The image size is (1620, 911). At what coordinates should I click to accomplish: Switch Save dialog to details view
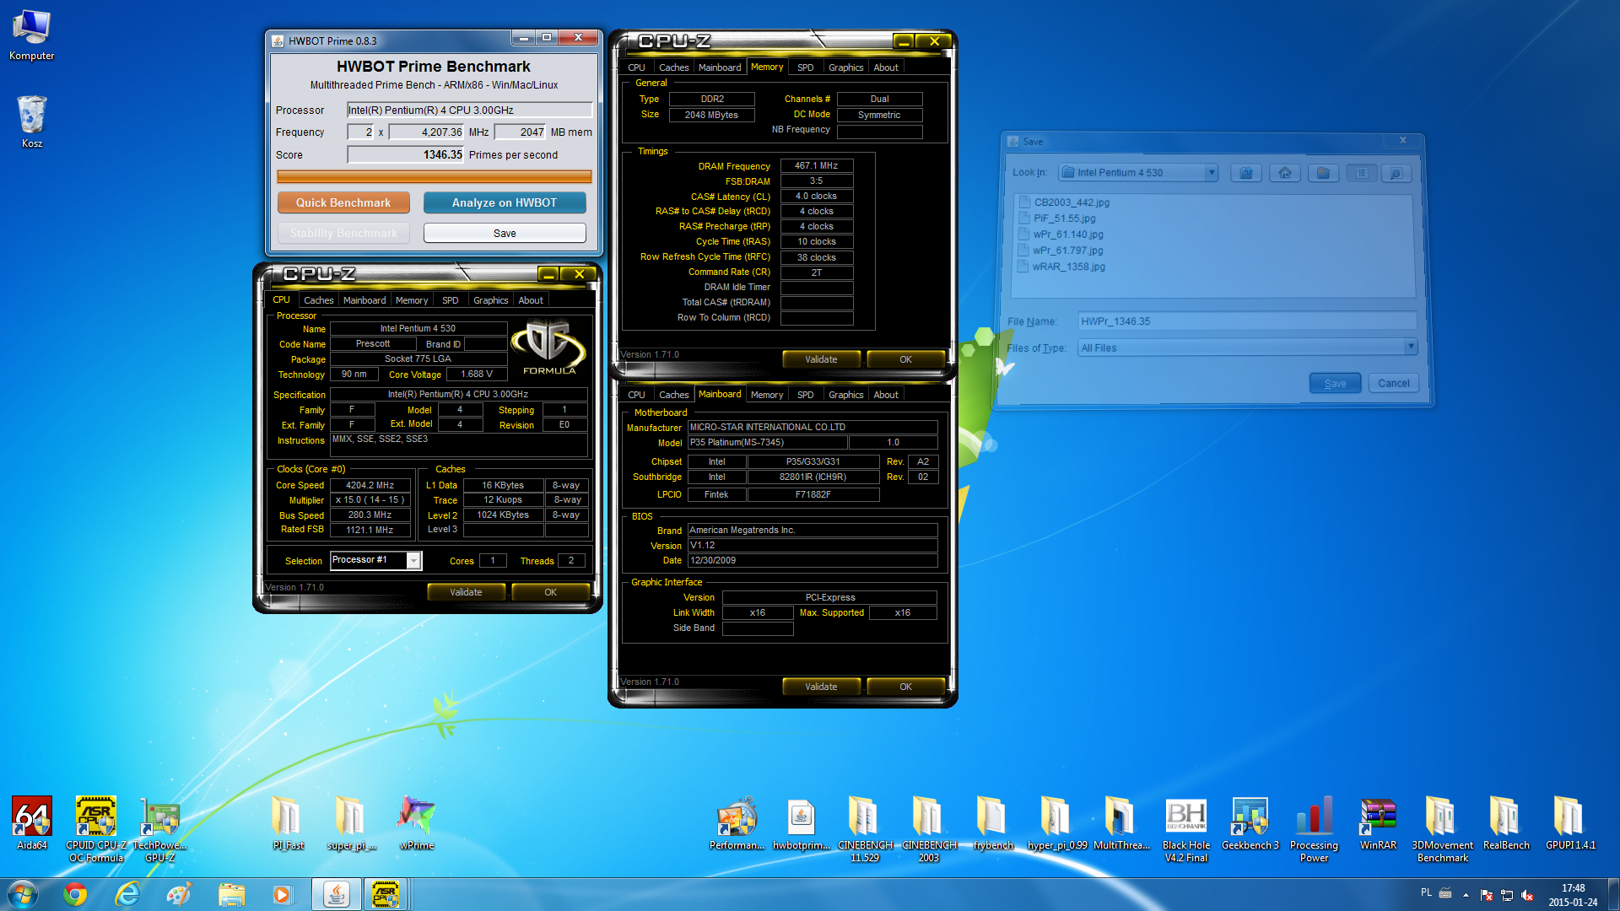click(1396, 173)
